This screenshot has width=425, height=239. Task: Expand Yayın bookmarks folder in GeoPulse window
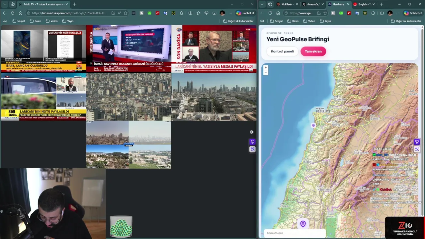pos(325,21)
